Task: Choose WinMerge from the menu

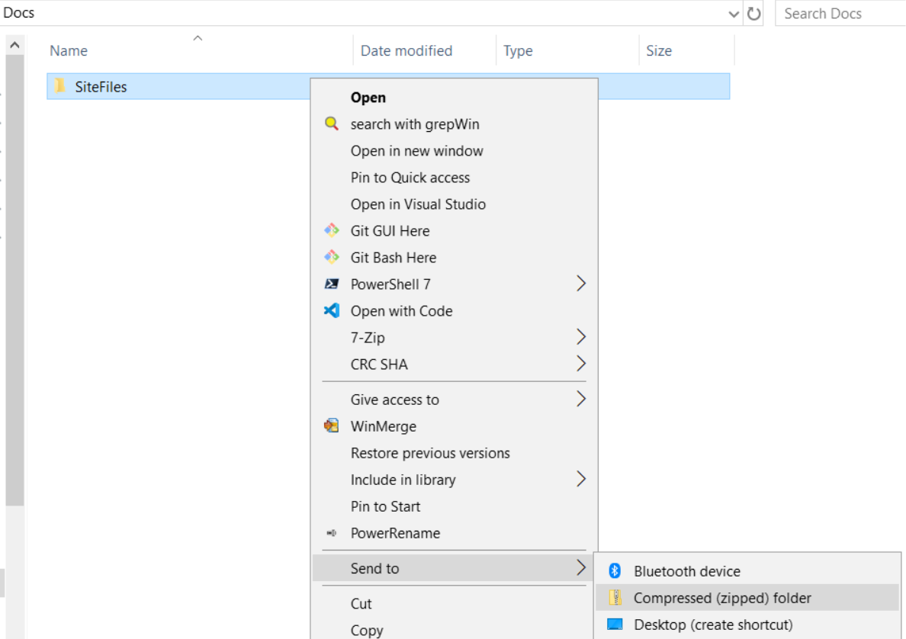Action: tap(455, 425)
